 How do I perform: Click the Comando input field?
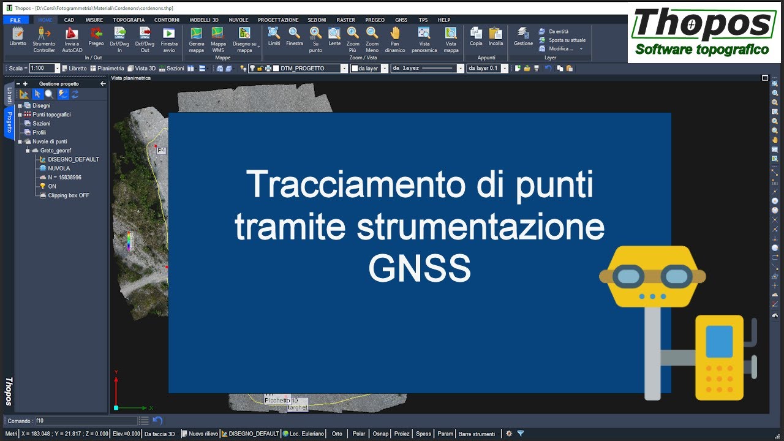click(x=86, y=421)
